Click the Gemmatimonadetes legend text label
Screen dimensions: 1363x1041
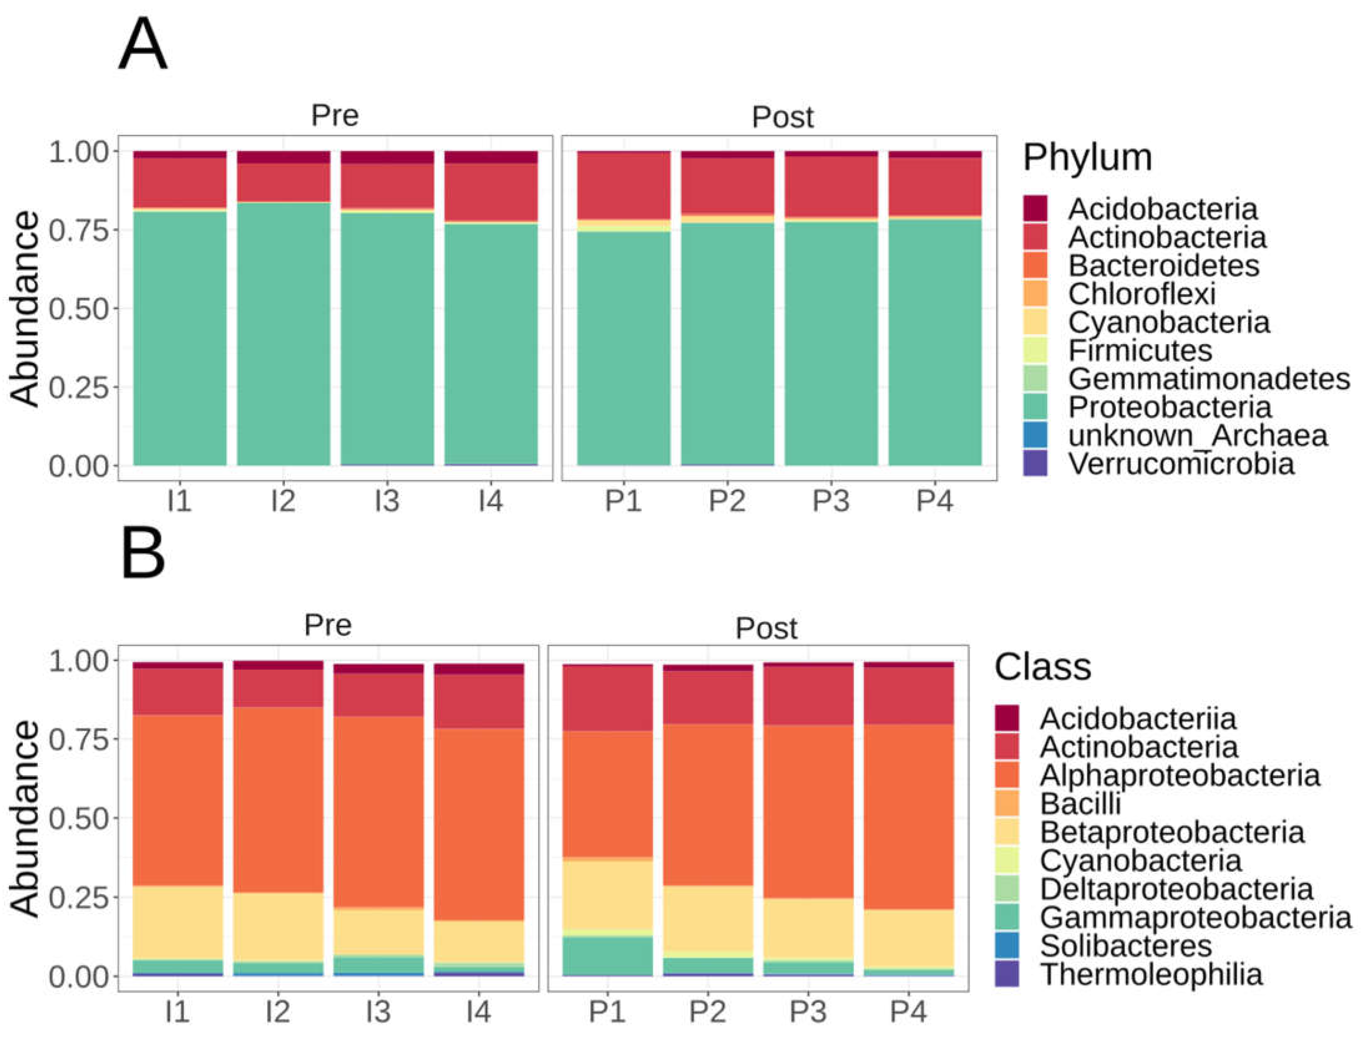(1208, 378)
